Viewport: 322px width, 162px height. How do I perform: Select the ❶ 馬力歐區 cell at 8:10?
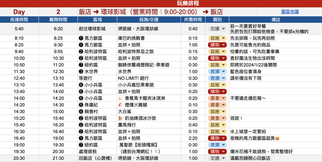[97, 38]
